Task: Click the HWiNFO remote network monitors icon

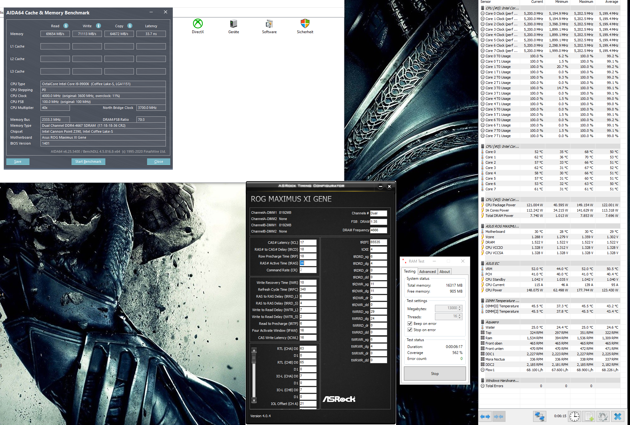Action: [x=539, y=417]
